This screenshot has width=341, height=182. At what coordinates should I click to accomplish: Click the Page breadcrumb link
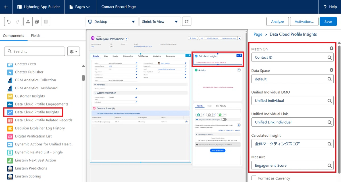coord(258,34)
